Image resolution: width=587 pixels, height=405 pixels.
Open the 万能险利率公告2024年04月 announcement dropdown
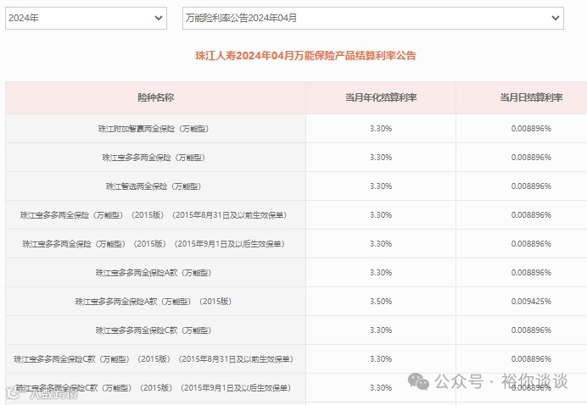(373, 18)
